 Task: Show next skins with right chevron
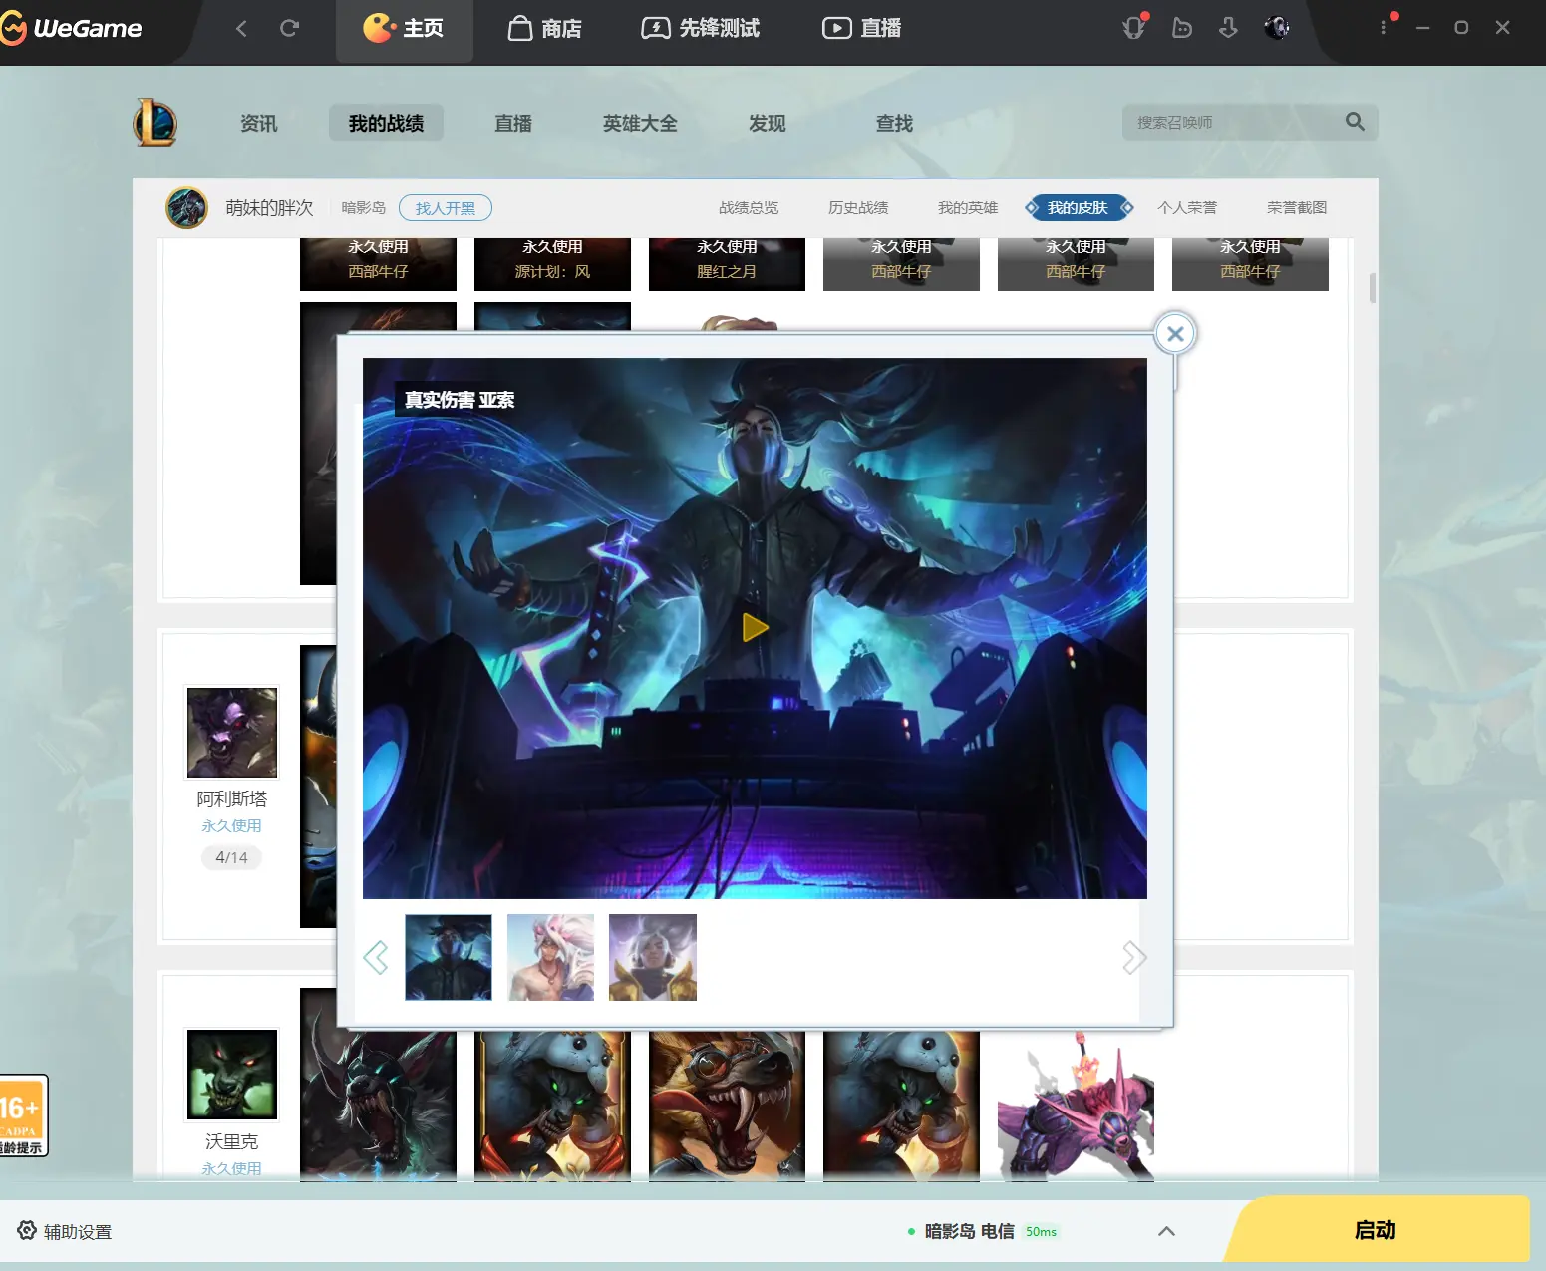coord(1134,957)
